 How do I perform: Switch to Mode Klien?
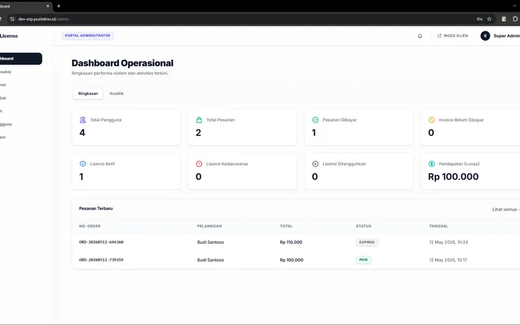point(453,36)
